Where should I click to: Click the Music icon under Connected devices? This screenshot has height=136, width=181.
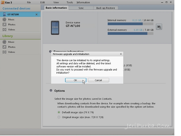tap(5, 19)
